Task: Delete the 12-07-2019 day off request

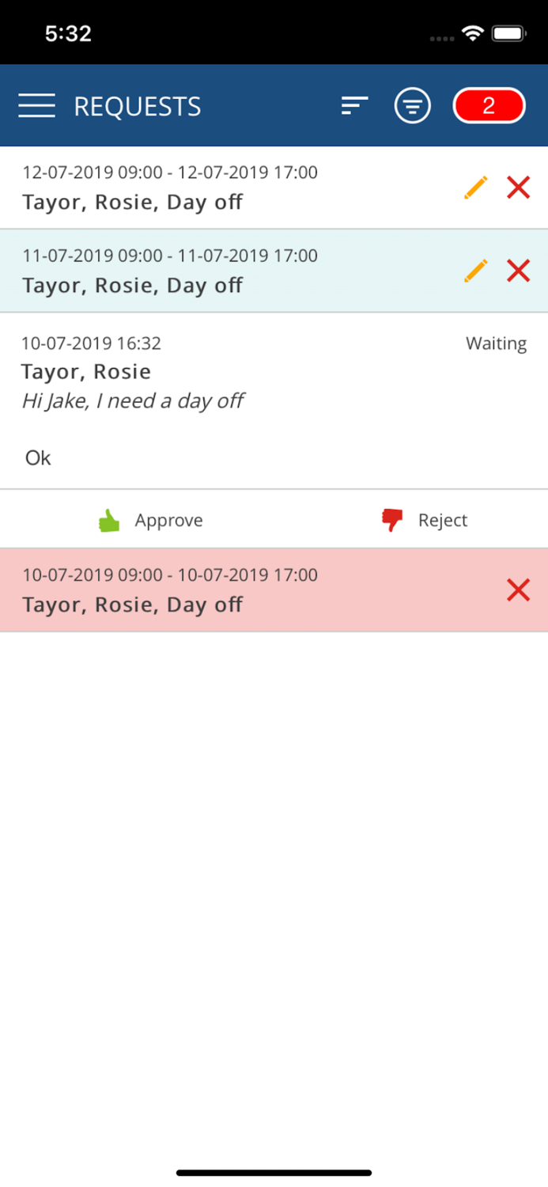Action: (518, 187)
